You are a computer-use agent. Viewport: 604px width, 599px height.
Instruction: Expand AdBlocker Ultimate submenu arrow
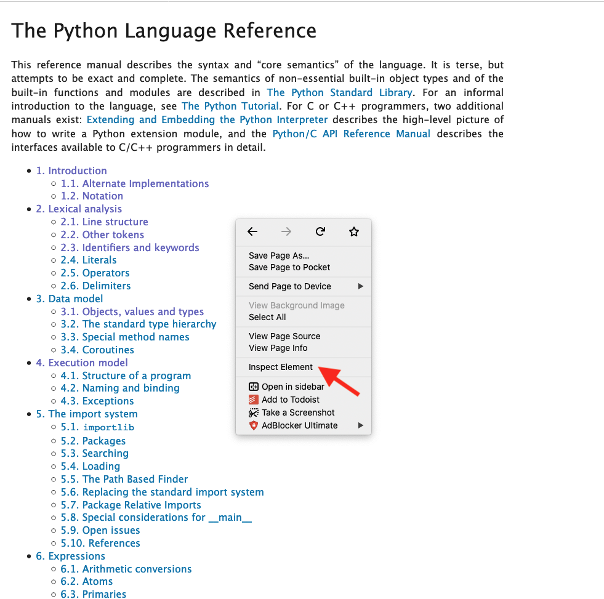coord(361,425)
